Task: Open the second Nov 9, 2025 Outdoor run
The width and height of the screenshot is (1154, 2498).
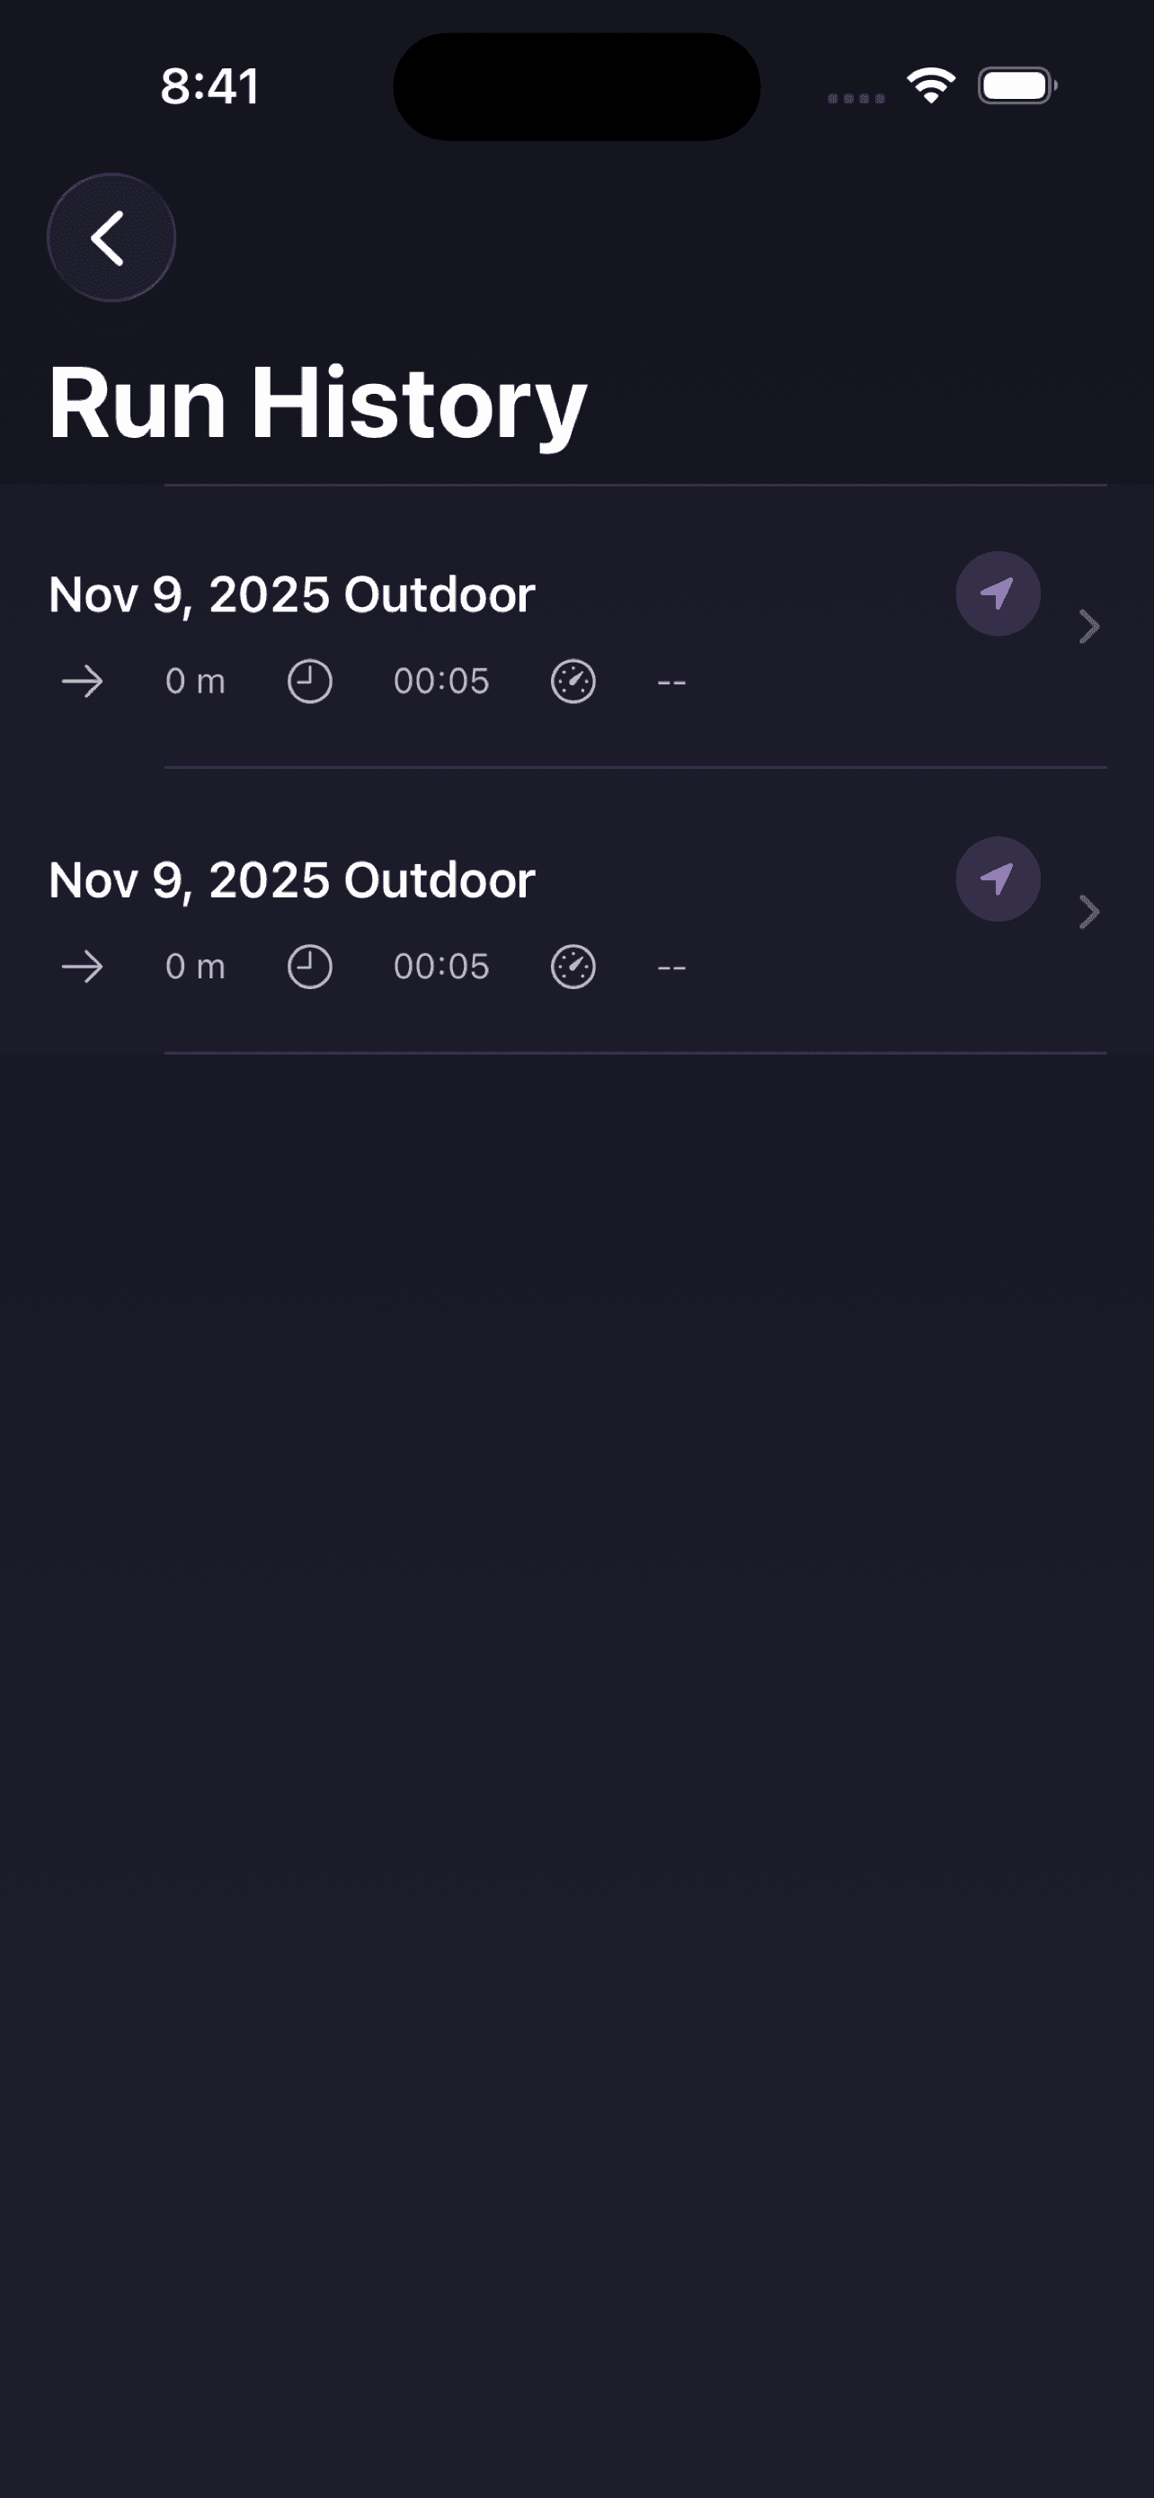Action: click(x=292, y=879)
